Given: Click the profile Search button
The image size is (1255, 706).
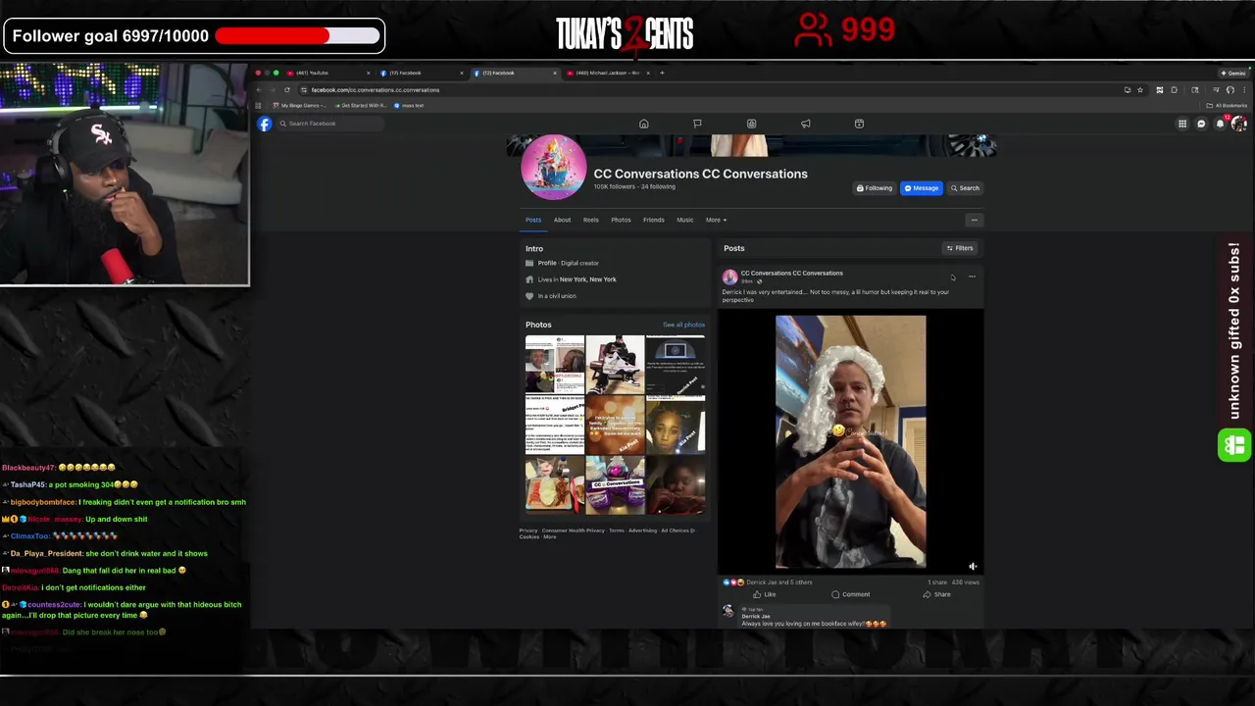Looking at the screenshot, I should click(965, 188).
